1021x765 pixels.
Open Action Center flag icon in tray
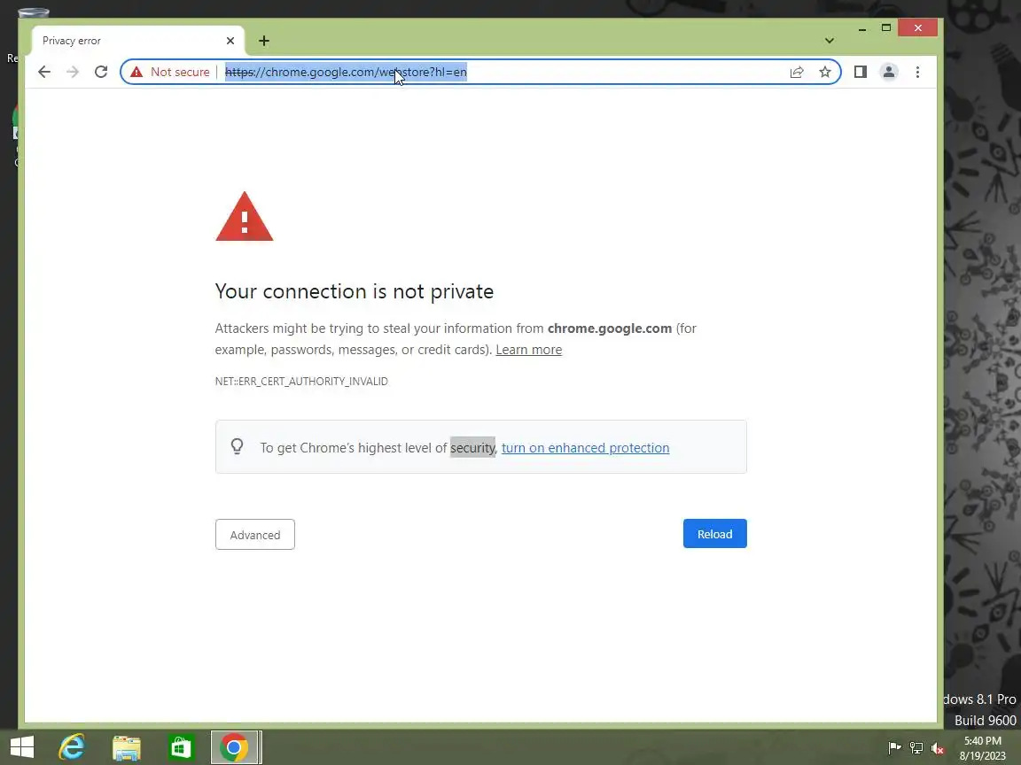pos(895,747)
